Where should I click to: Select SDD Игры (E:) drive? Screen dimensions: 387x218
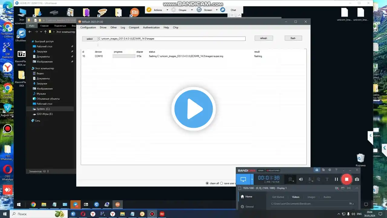[44, 114]
